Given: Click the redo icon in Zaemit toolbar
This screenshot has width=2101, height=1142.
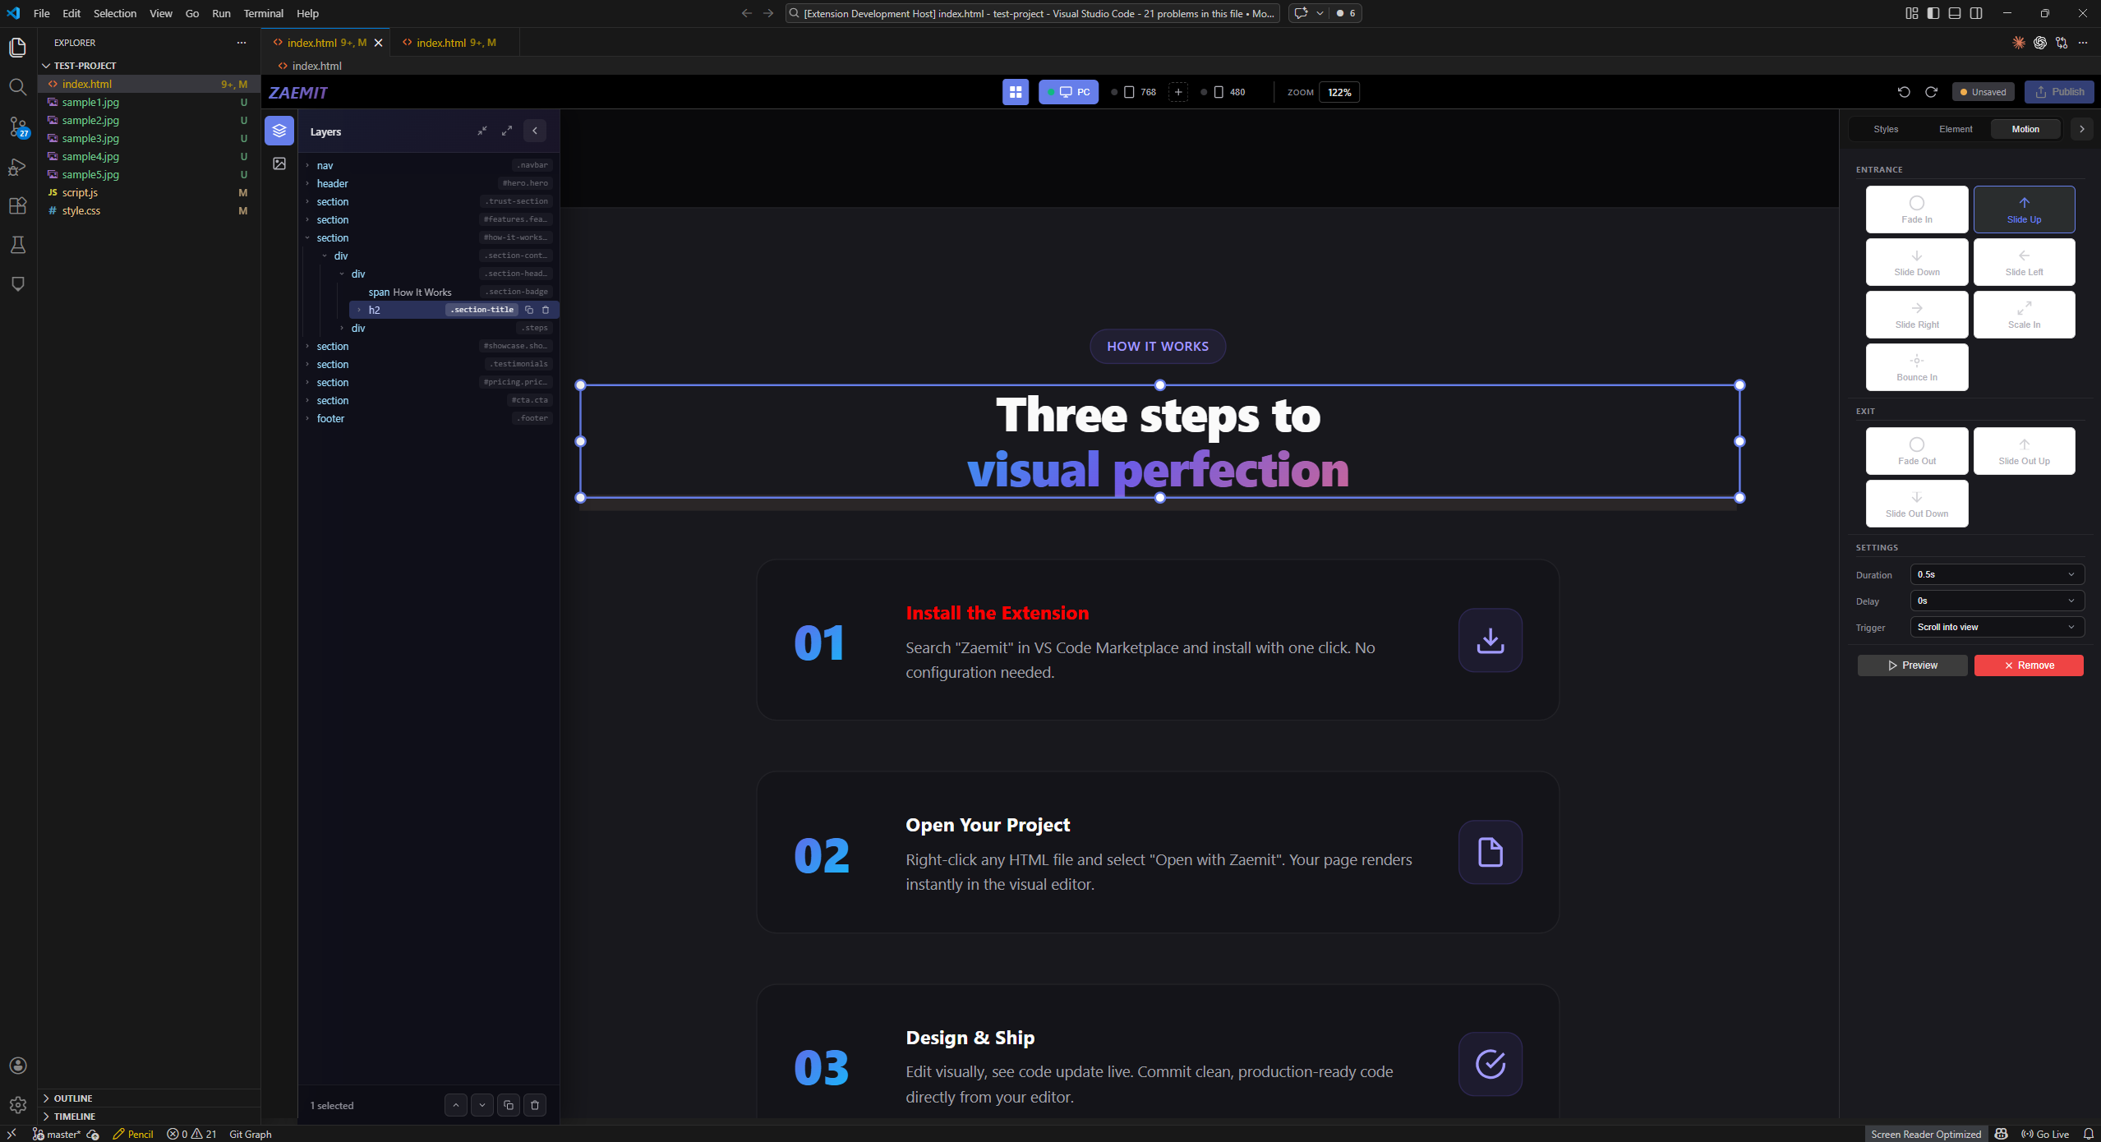Looking at the screenshot, I should click(x=1931, y=92).
